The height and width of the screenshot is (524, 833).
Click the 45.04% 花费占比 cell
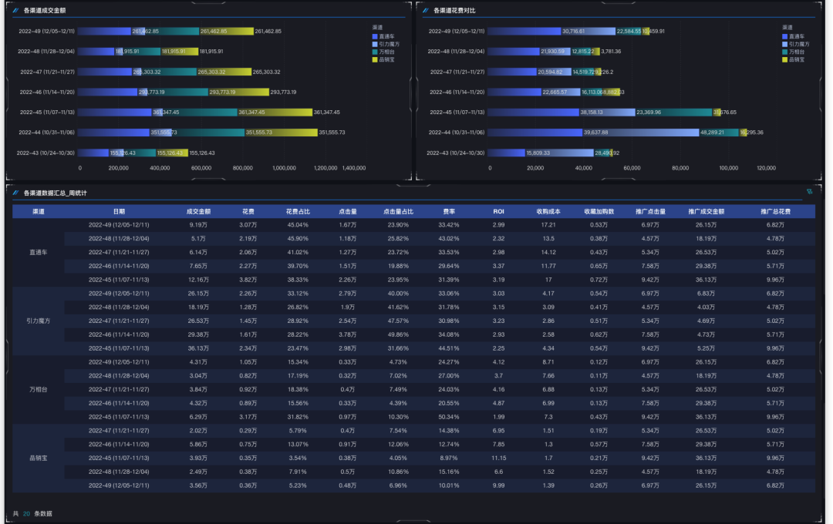[298, 225]
